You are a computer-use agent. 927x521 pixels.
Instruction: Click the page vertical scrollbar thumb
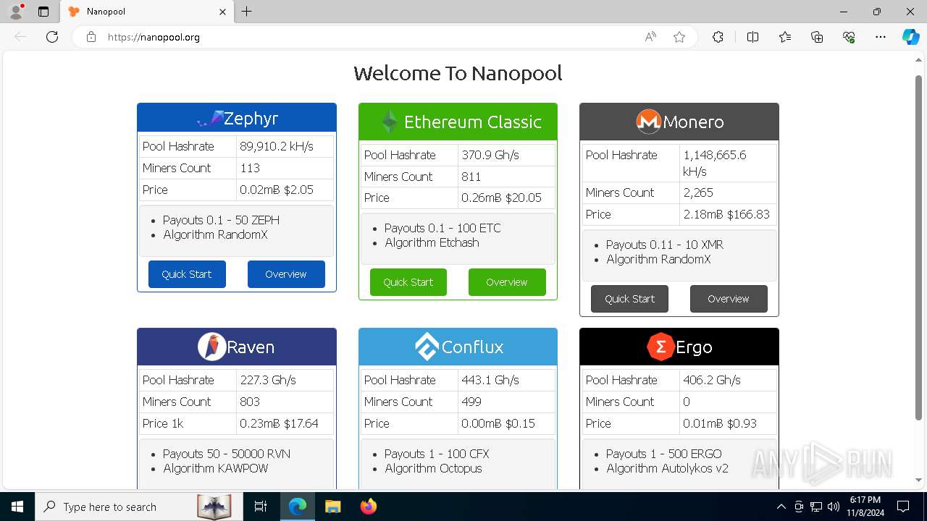coord(919,246)
